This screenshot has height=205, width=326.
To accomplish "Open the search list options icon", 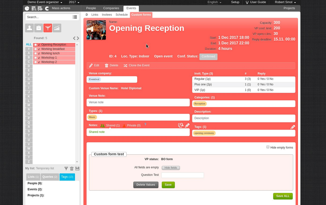I will 75,17.
